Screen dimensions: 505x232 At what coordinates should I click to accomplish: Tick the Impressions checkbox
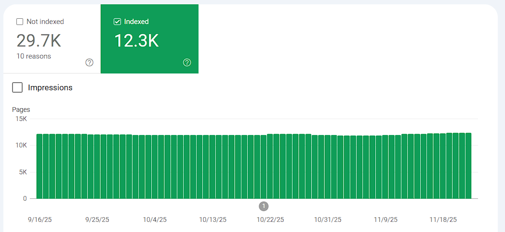[17, 87]
